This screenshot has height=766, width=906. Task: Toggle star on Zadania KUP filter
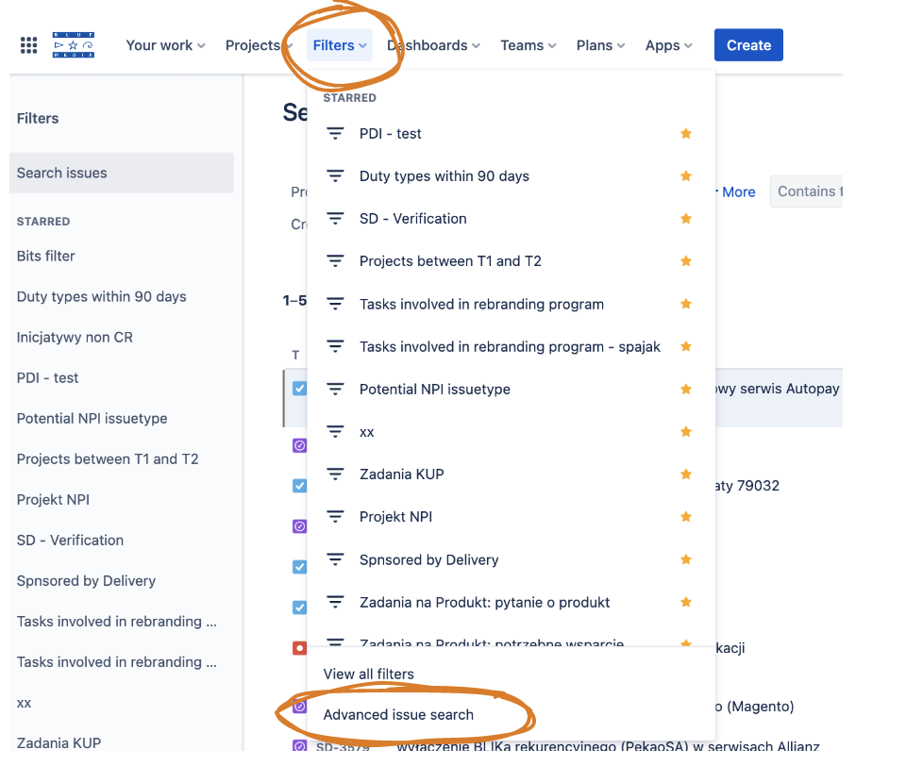pos(686,475)
